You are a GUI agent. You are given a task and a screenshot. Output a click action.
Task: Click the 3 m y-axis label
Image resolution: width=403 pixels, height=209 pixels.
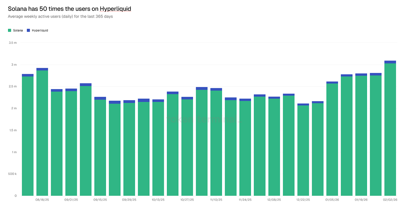pos(14,65)
